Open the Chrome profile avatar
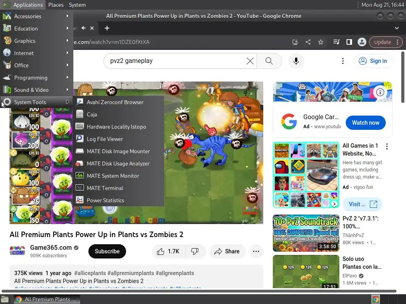The width and height of the screenshot is (406, 304). (362, 42)
